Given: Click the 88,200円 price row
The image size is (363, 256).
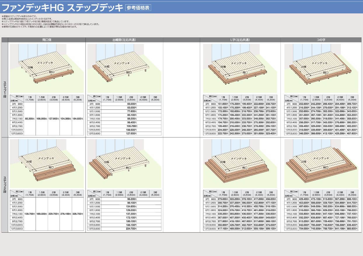Looking at the screenshot, I should coord(131,119).
